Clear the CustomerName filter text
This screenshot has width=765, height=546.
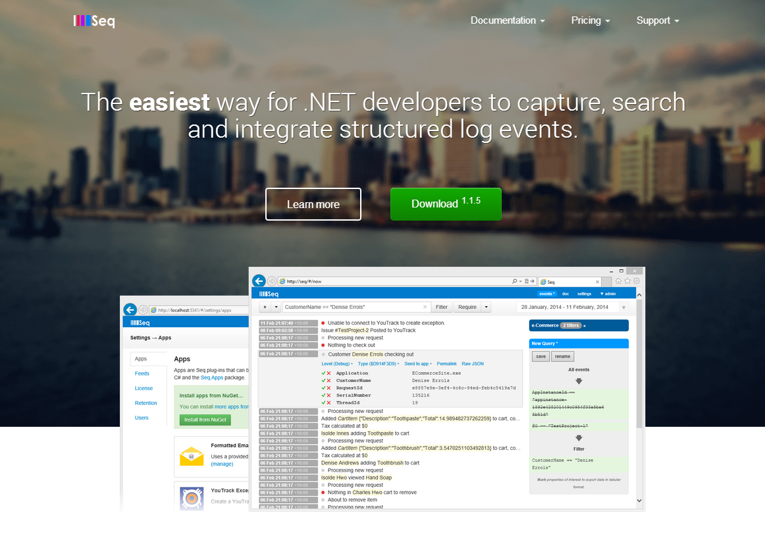tap(425, 307)
